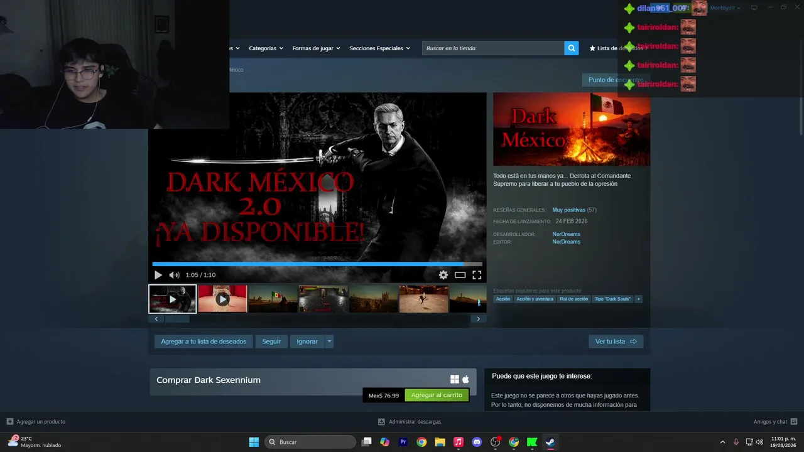
Task: Launch Copilot from the taskbar
Action: (385, 442)
